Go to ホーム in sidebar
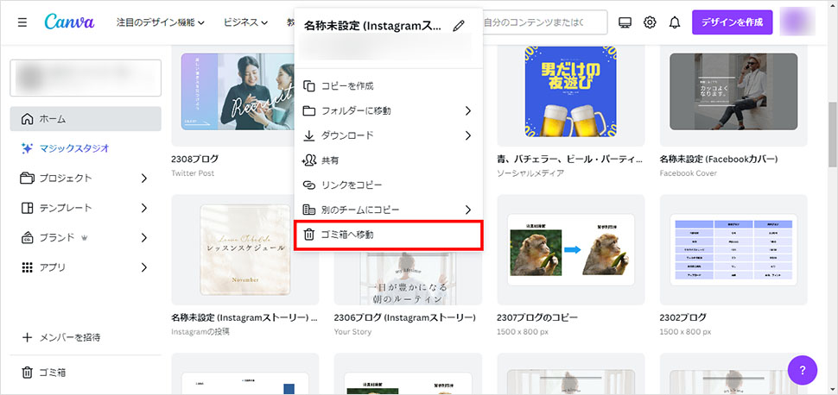Screen dimensions: 838x395 pos(86,118)
